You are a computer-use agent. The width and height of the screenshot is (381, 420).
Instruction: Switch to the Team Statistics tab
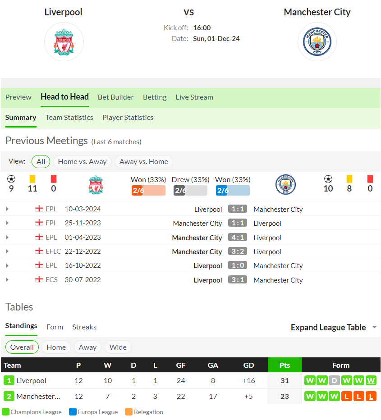69,117
